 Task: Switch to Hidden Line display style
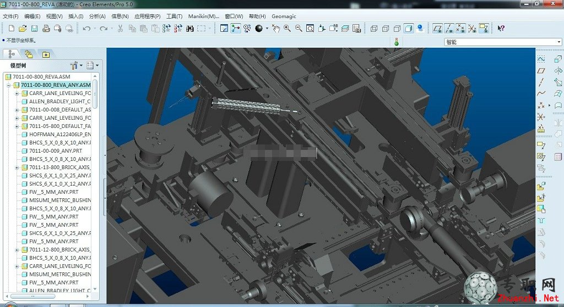tap(386, 29)
